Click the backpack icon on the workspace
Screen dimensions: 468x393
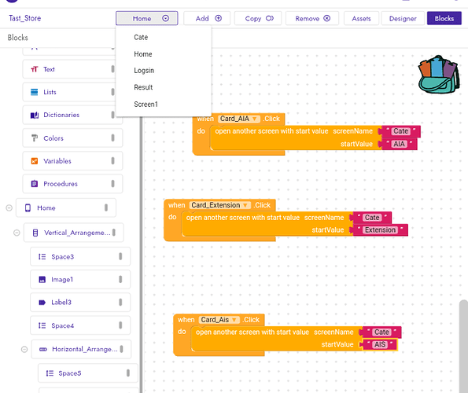(x=439, y=75)
